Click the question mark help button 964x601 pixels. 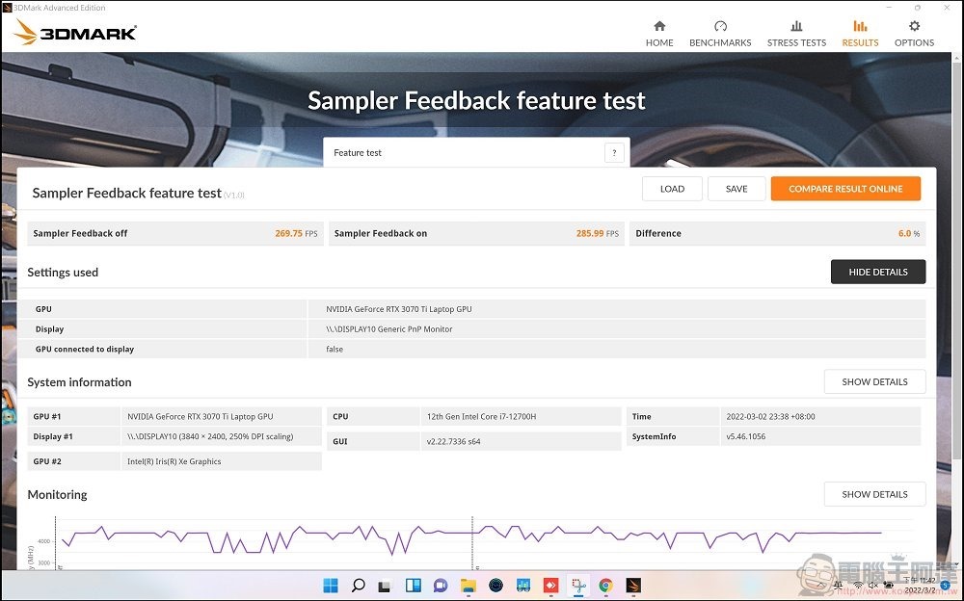[x=614, y=152]
